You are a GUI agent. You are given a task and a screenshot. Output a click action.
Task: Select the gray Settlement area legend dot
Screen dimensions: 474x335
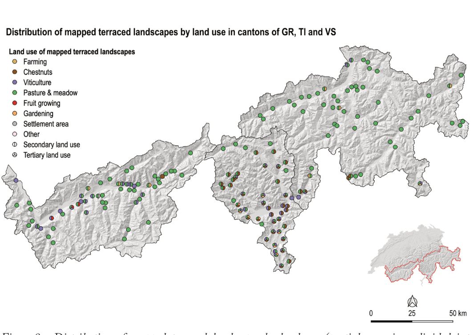coord(15,124)
